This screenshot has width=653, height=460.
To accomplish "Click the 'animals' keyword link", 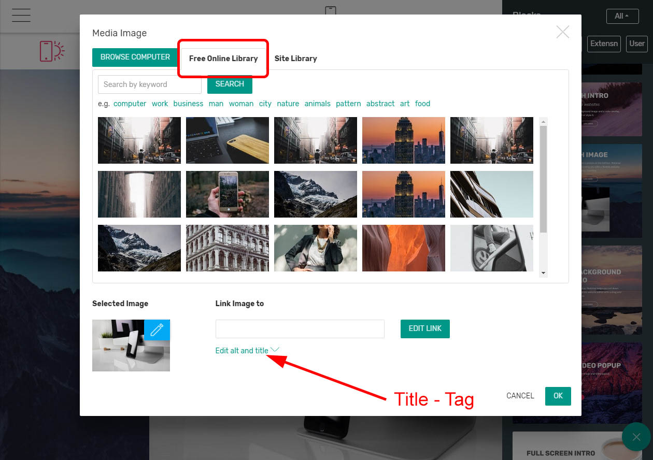I will (x=318, y=104).
